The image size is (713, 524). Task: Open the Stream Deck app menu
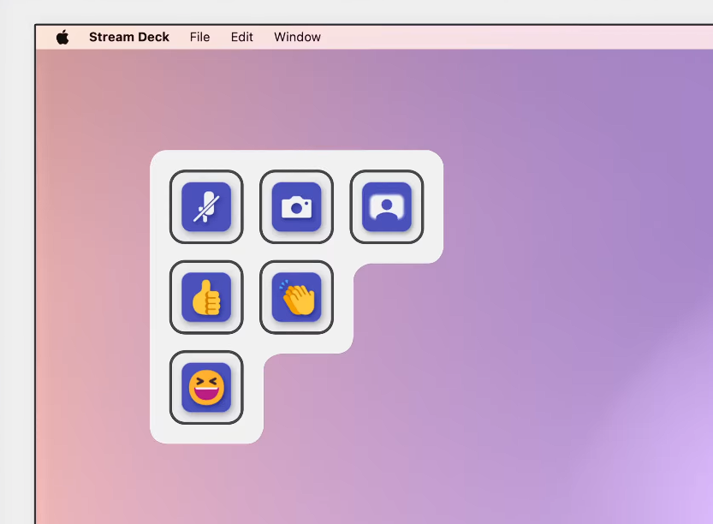129,37
